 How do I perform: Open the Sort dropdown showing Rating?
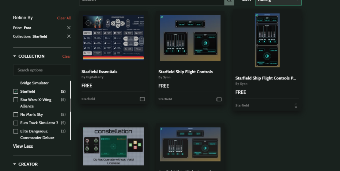[278, 2]
